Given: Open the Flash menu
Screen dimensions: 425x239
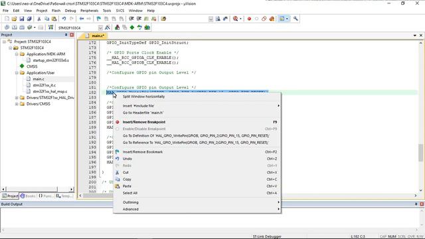Looking at the screenshot, I should pyautogui.click(x=56, y=11).
